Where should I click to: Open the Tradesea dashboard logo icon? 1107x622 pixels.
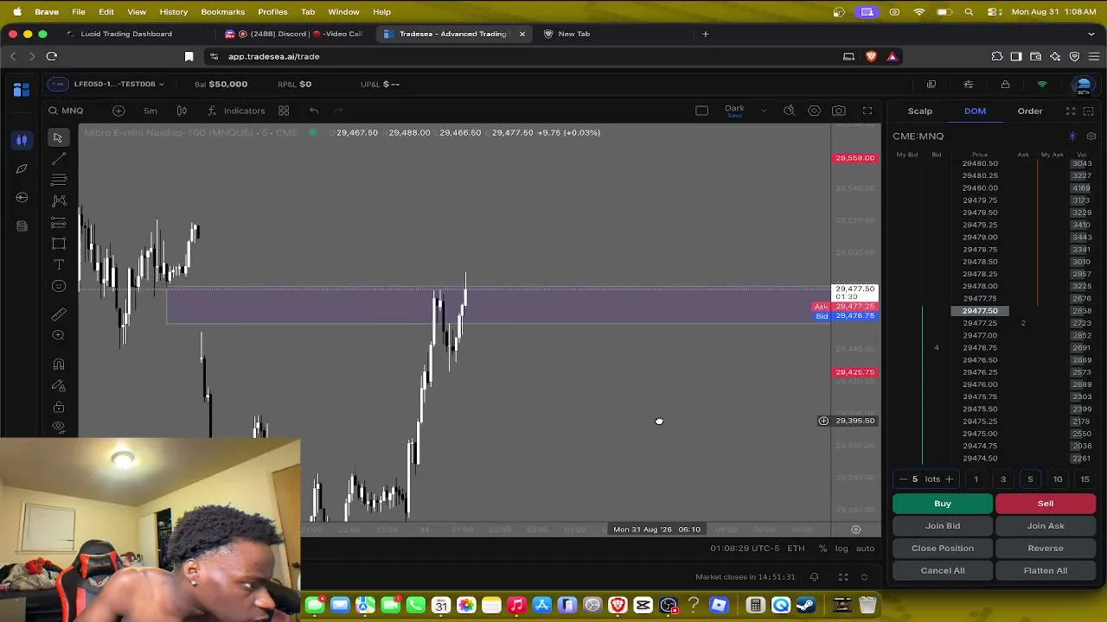22,88
